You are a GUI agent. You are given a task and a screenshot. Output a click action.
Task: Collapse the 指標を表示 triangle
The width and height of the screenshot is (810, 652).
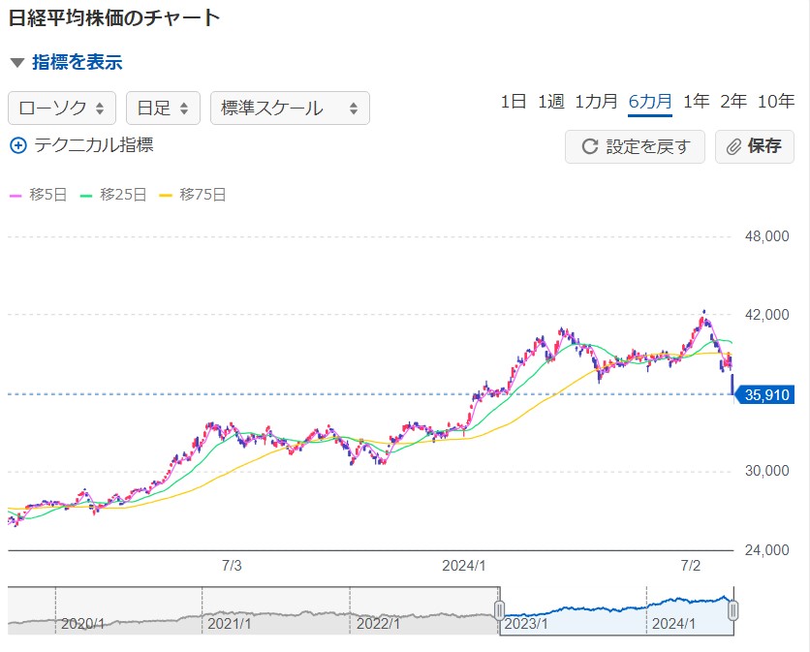pos(16,63)
